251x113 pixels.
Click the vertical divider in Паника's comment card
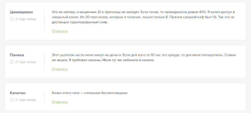coord(44,61)
